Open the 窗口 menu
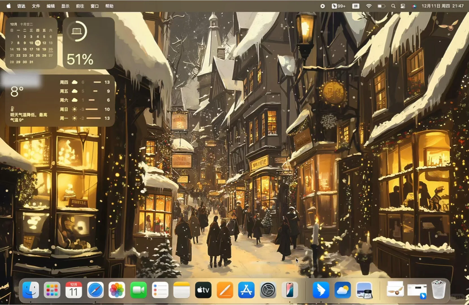 95,6
